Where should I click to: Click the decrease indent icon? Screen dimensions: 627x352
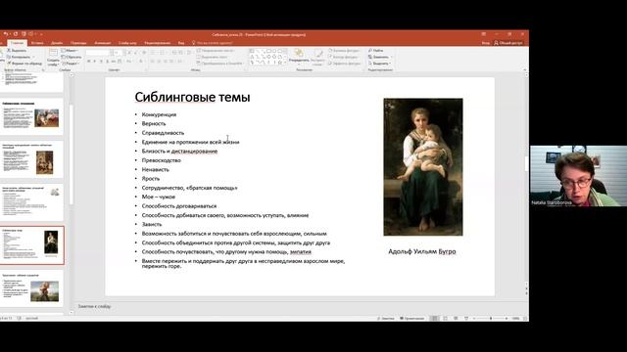(x=174, y=53)
